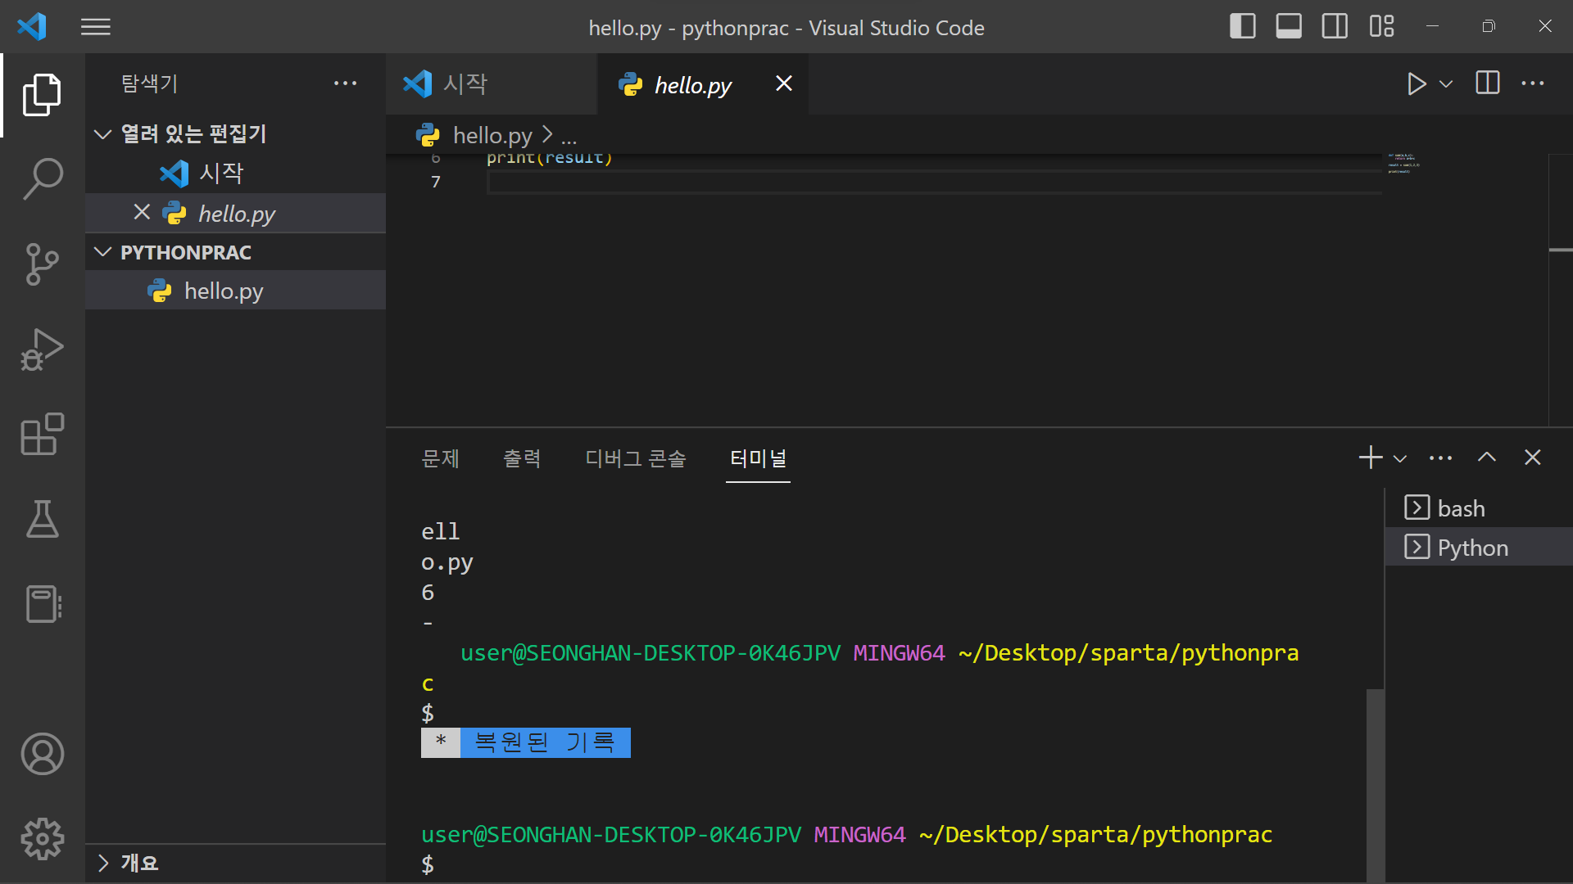This screenshot has height=884, width=1573.
Task: Close hello.py from the open editors list
Action: (142, 213)
